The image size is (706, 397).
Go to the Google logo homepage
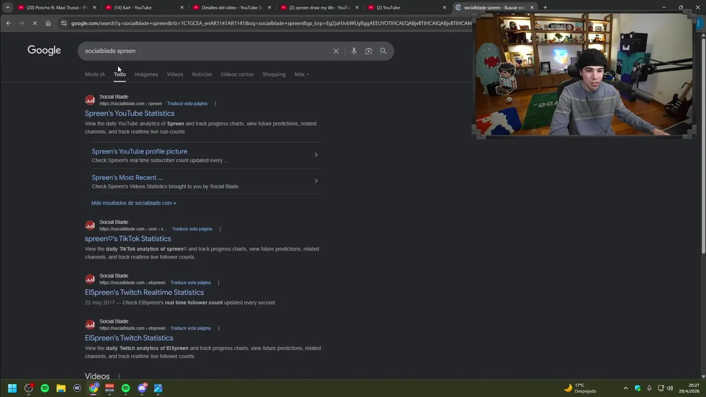tap(44, 51)
